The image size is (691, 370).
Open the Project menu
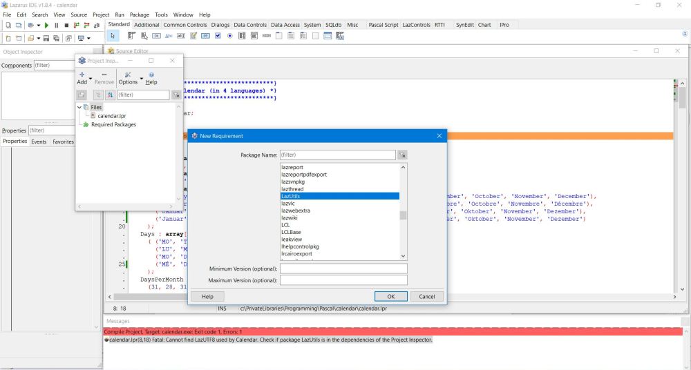click(x=101, y=14)
